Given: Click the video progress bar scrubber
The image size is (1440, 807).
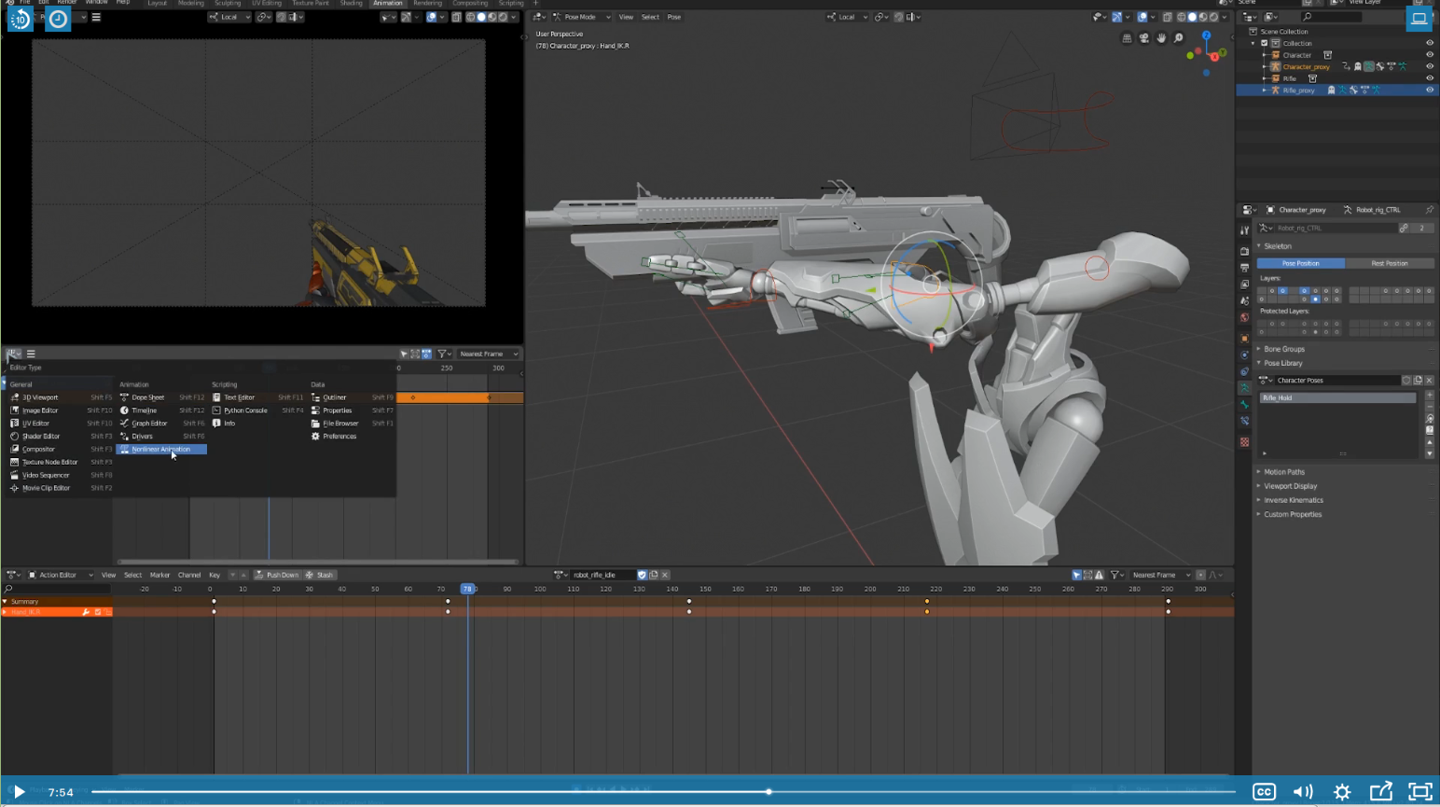Looking at the screenshot, I should (768, 792).
